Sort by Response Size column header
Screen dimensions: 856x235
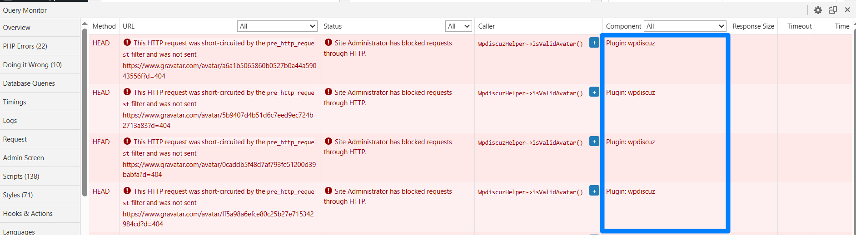[x=753, y=26]
